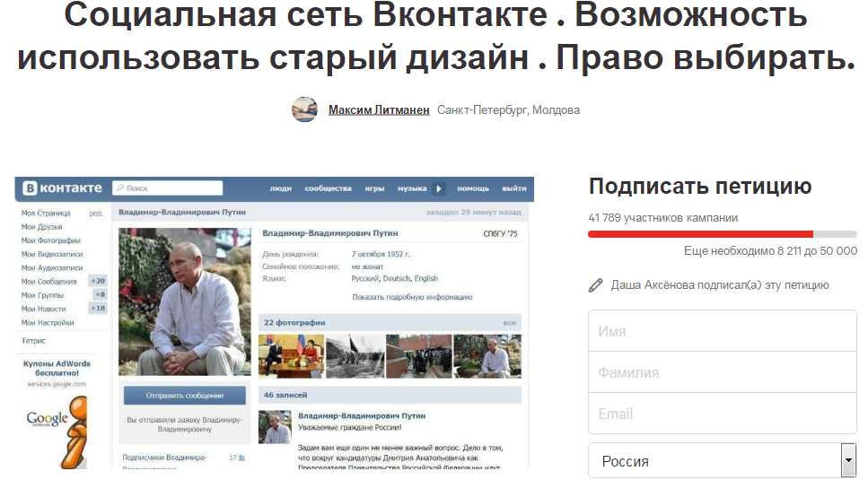Click the dropdown arrow of the country selector

[x=848, y=460]
